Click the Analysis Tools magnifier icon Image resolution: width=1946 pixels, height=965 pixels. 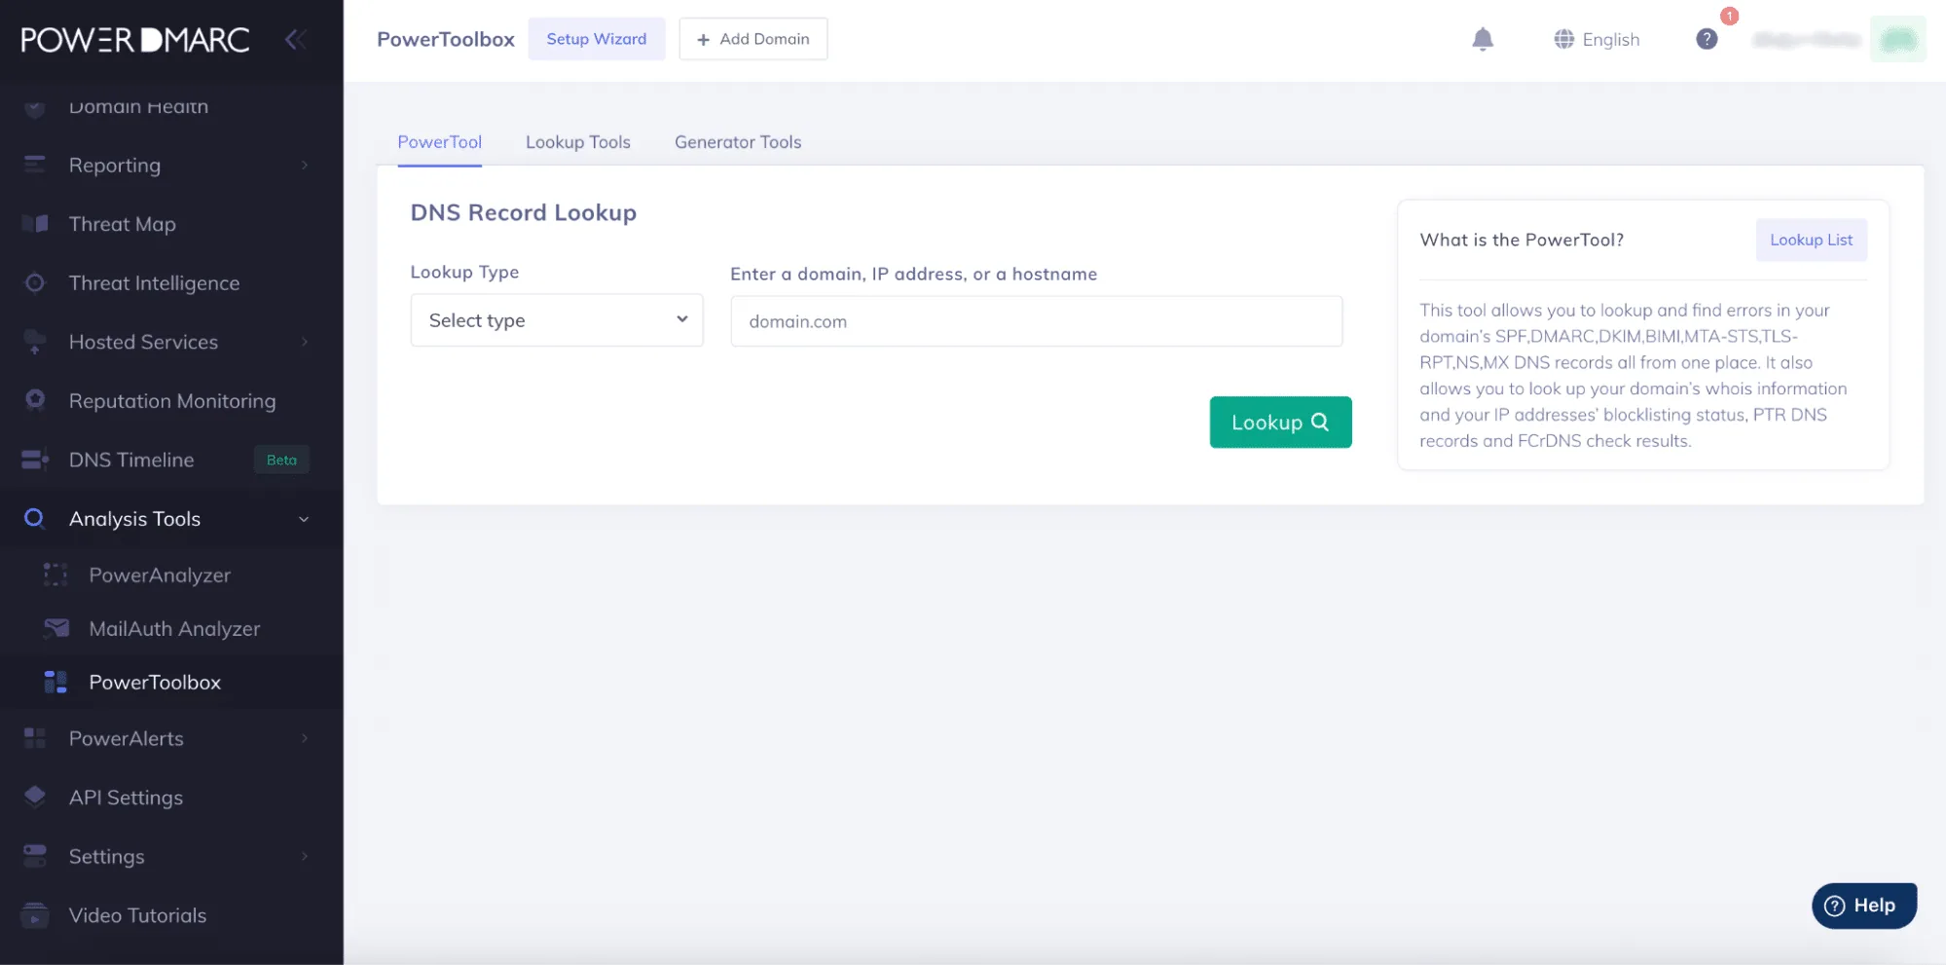point(34,518)
